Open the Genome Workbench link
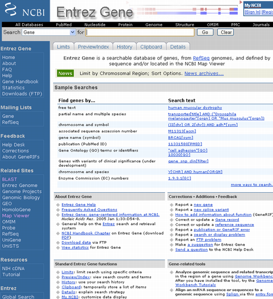 253,276
